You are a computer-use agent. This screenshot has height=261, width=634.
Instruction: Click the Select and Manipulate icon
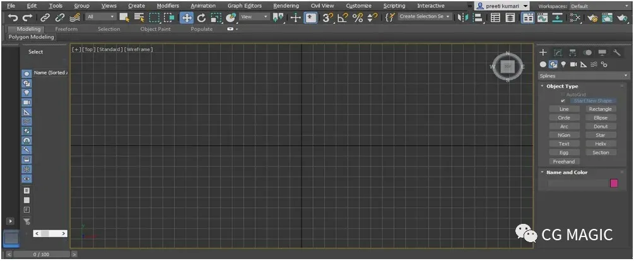296,18
